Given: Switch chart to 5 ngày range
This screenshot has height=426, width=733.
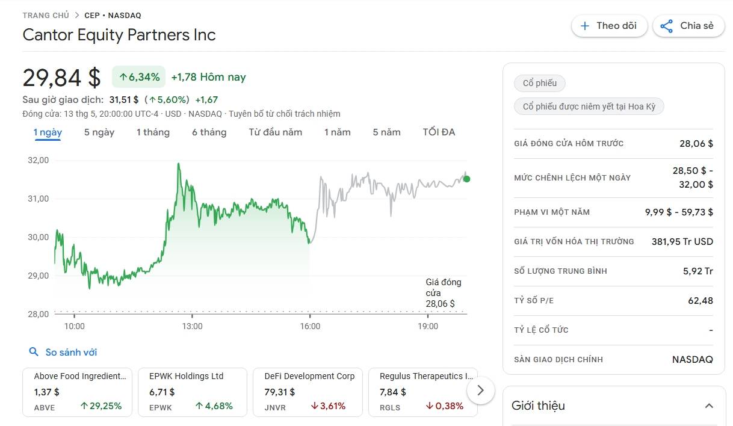Looking at the screenshot, I should pos(99,132).
